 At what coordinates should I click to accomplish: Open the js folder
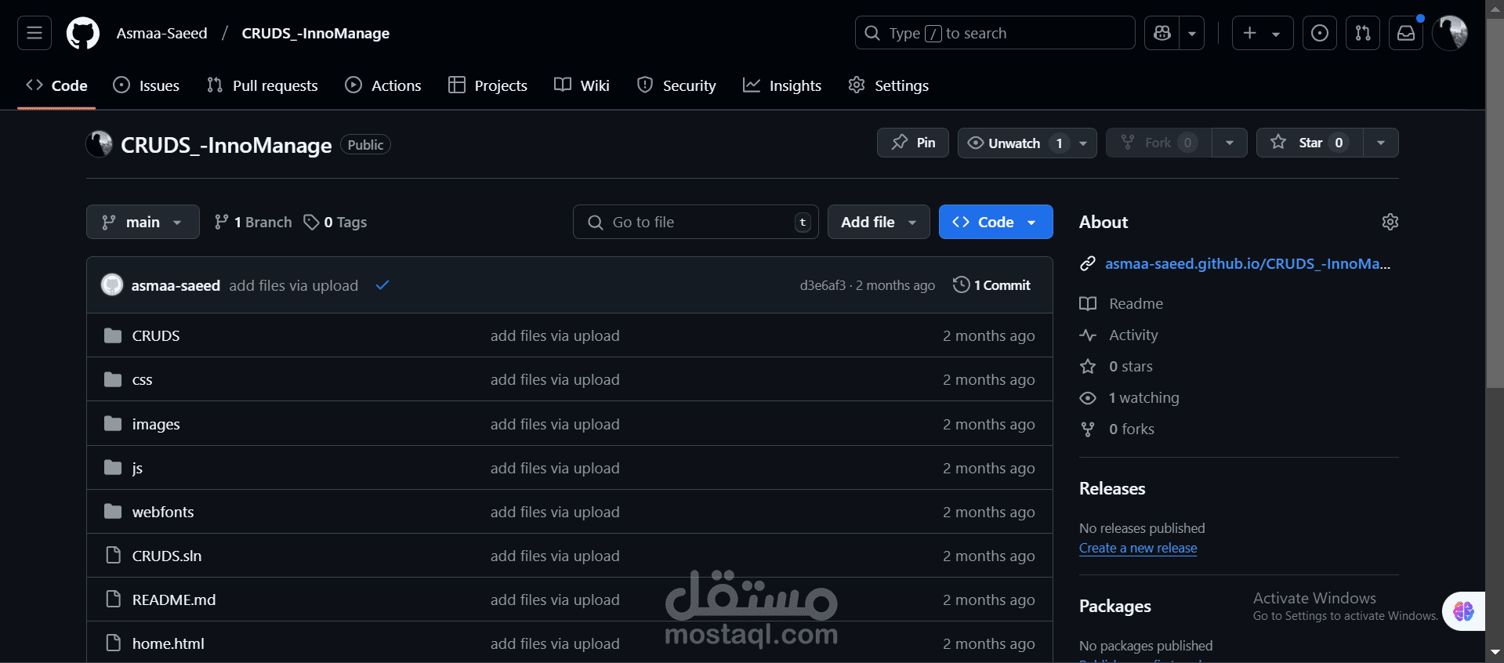coord(137,468)
